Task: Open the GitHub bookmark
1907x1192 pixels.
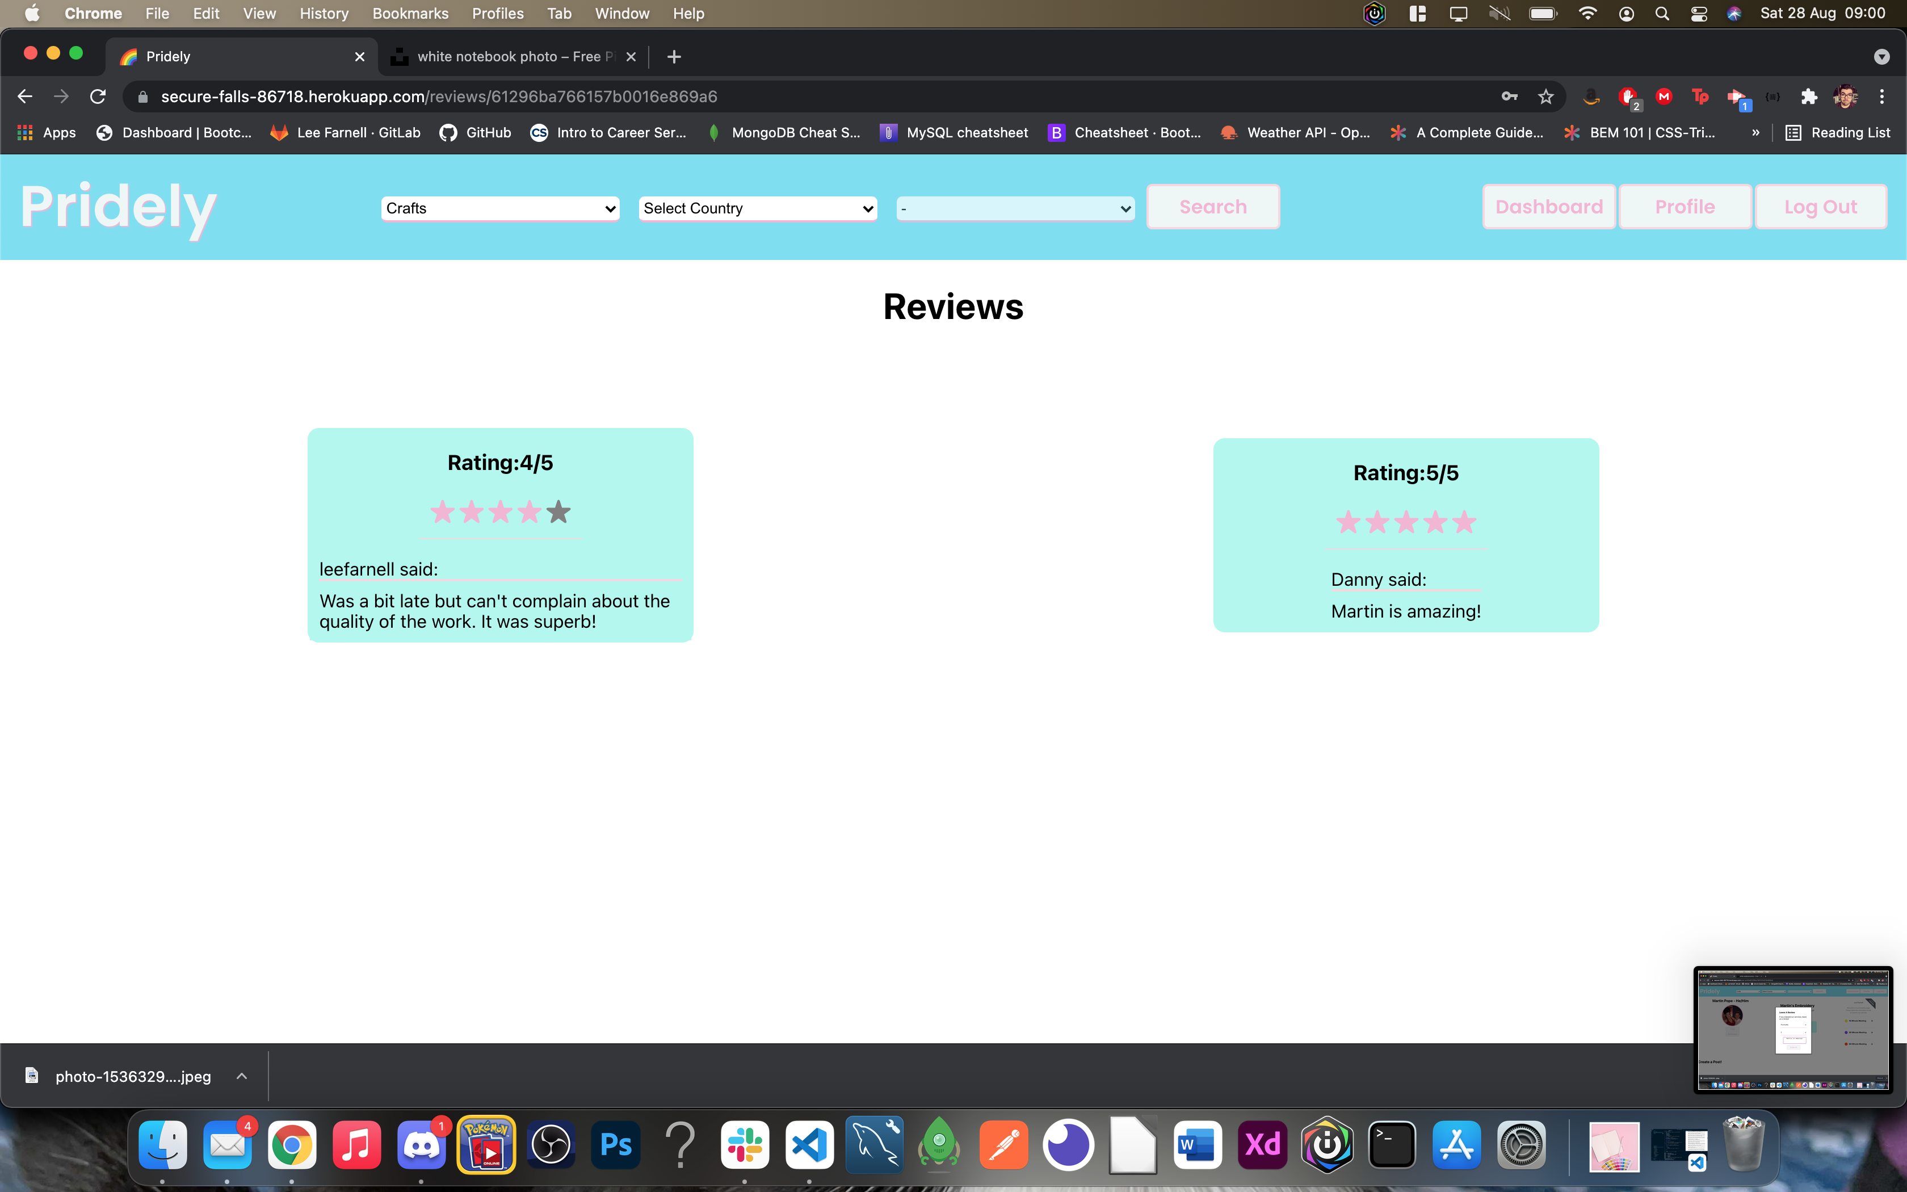Action: 475,132
